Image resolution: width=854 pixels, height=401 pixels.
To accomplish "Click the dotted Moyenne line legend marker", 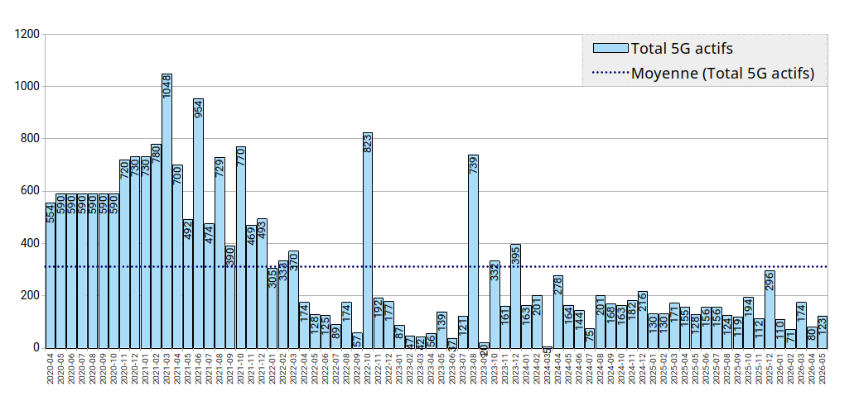I will (x=611, y=73).
